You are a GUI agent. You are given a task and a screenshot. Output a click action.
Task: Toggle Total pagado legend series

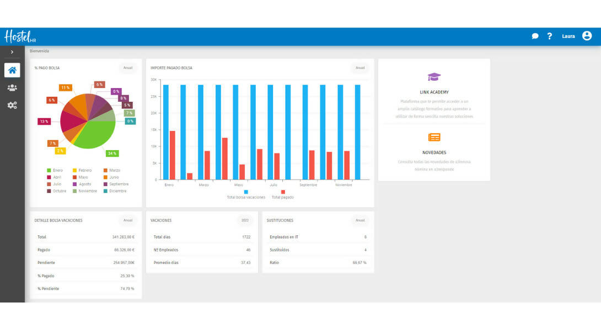(x=283, y=195)
